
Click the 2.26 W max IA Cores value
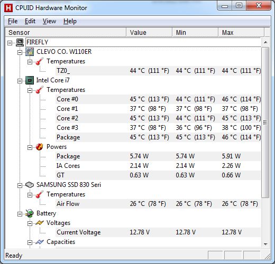(x=231, y=166)
